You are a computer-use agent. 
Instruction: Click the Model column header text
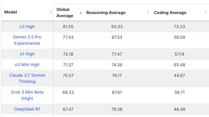pos(10,12)
